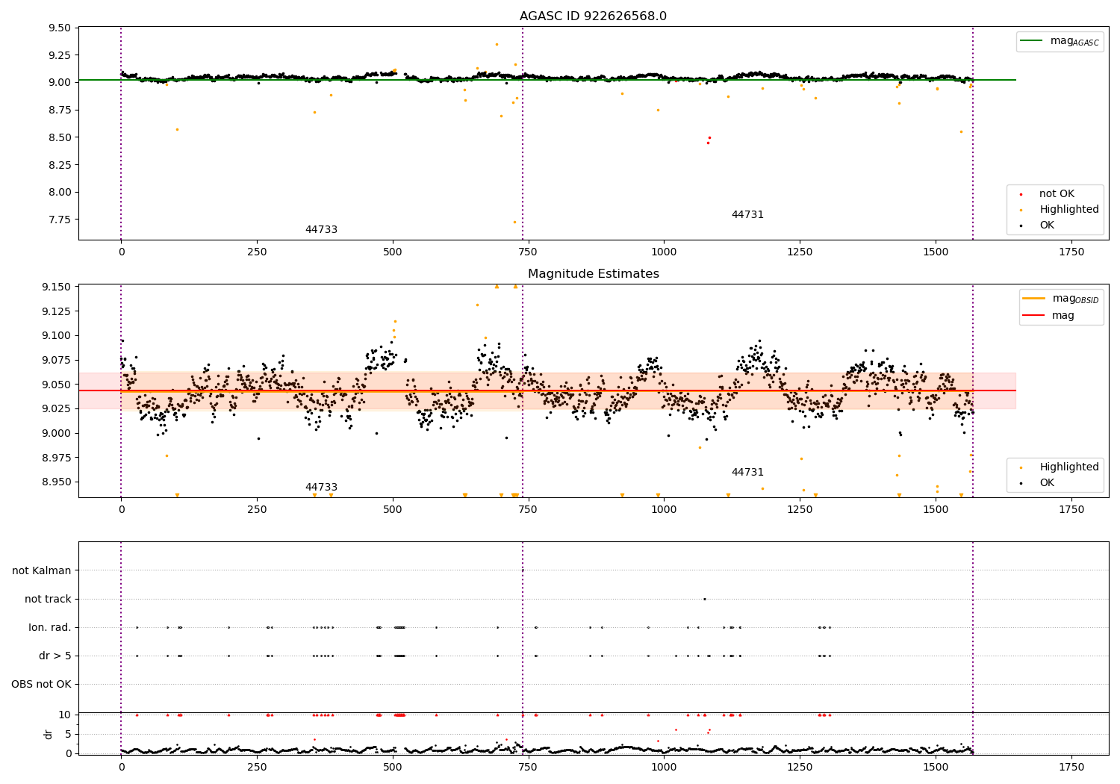Select the 'not OK' legend entry
This screenshot has height=784, width=1120.
click(1056, 194)
